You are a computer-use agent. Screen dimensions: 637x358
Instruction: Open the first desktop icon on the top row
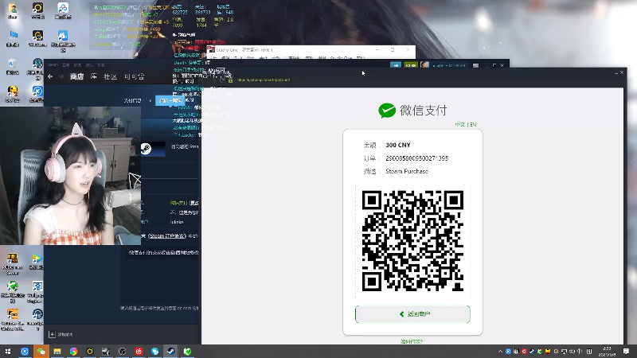pos(13,11)
